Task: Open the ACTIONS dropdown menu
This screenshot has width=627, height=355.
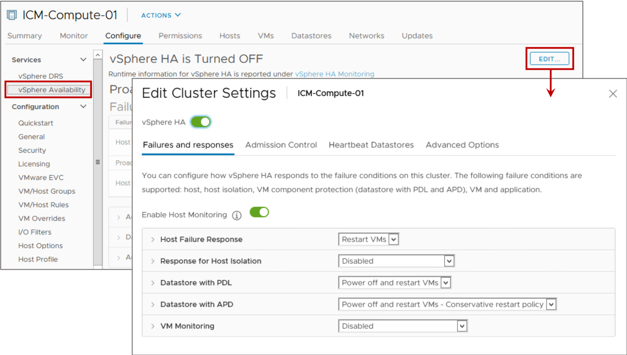Action: [x=161, y=15]
